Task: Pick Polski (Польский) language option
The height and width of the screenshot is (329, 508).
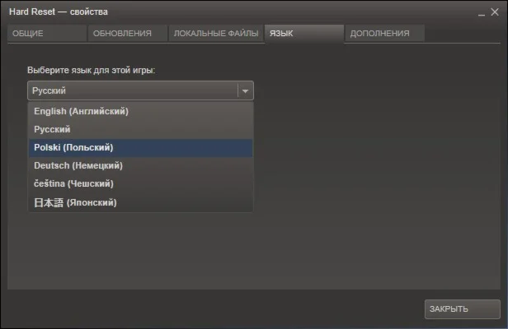Action: [140, 148]
